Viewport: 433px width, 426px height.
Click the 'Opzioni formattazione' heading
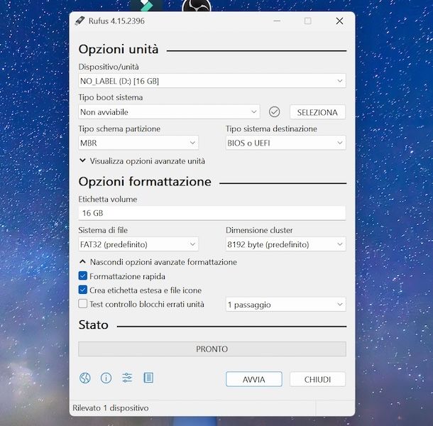pos(145,182)
